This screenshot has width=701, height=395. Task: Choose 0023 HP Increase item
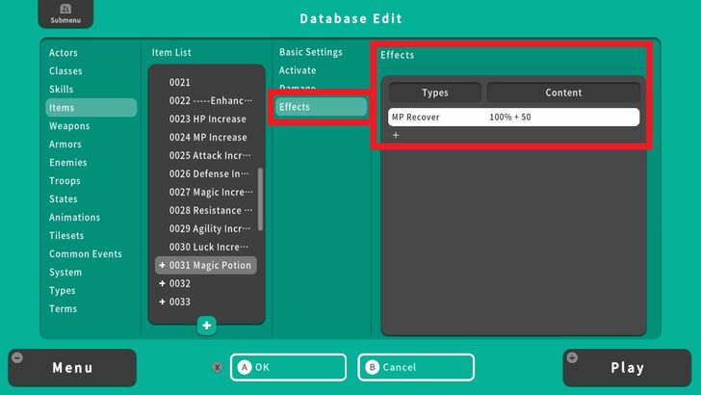207,119
